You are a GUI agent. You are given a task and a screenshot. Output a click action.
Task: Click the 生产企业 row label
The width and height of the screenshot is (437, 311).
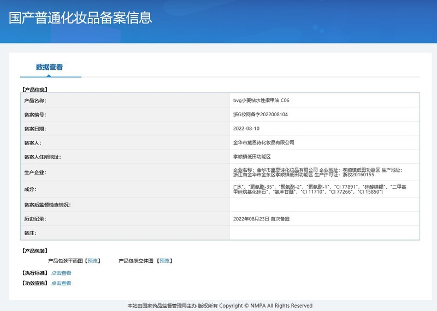(x=35, y=172)
